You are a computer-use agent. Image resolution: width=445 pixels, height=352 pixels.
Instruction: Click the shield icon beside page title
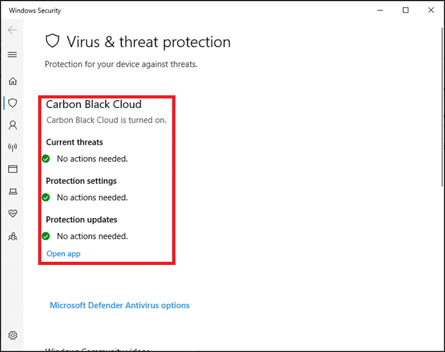click(53, 42)
